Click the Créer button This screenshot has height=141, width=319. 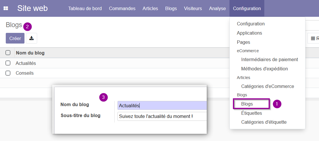click(x=15, y=38)
